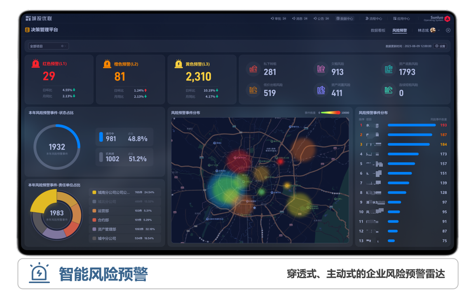Click the 私下转租 risk icon
The width and height of the screenshot is (471, 302).
point(253,69)
